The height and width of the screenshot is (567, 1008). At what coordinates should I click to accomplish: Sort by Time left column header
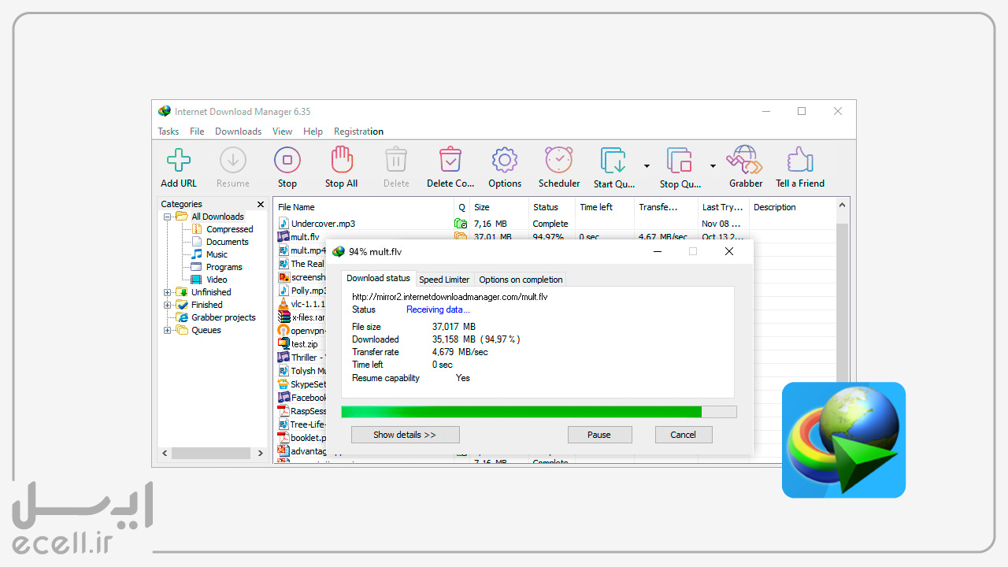(605, 207)
